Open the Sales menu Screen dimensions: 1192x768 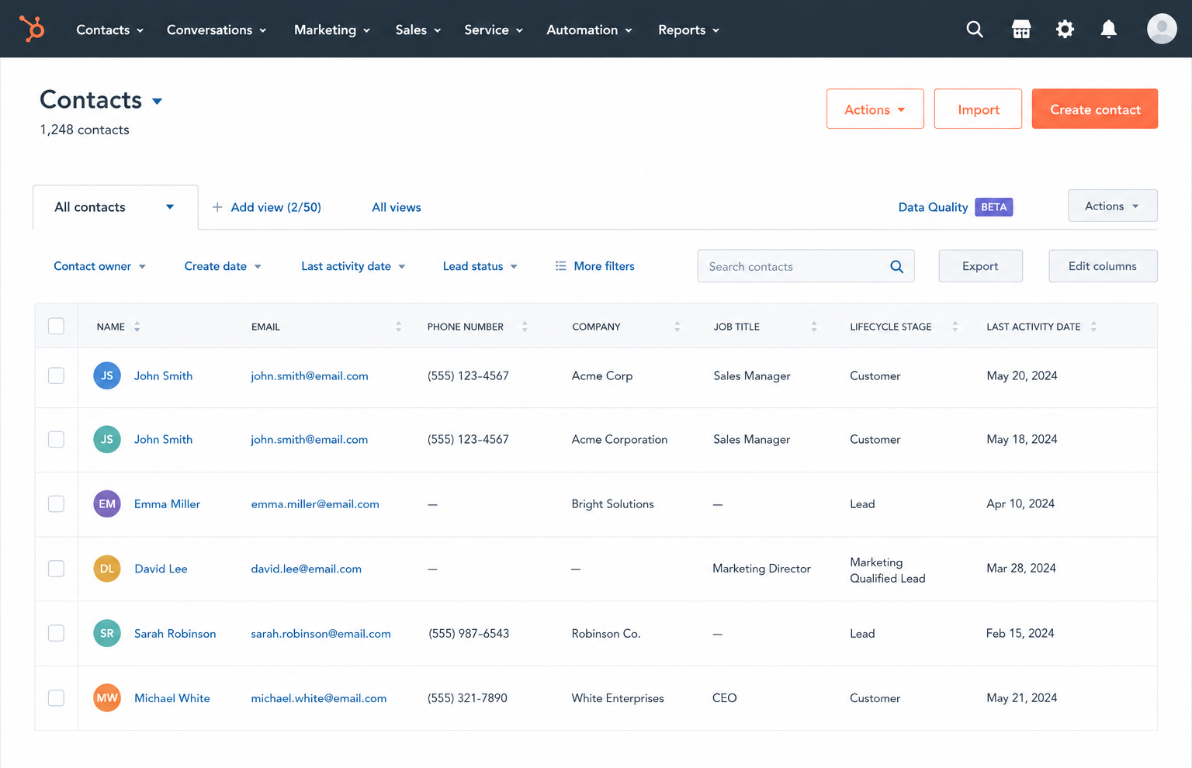pyautogui.click(x=418, y=29)
